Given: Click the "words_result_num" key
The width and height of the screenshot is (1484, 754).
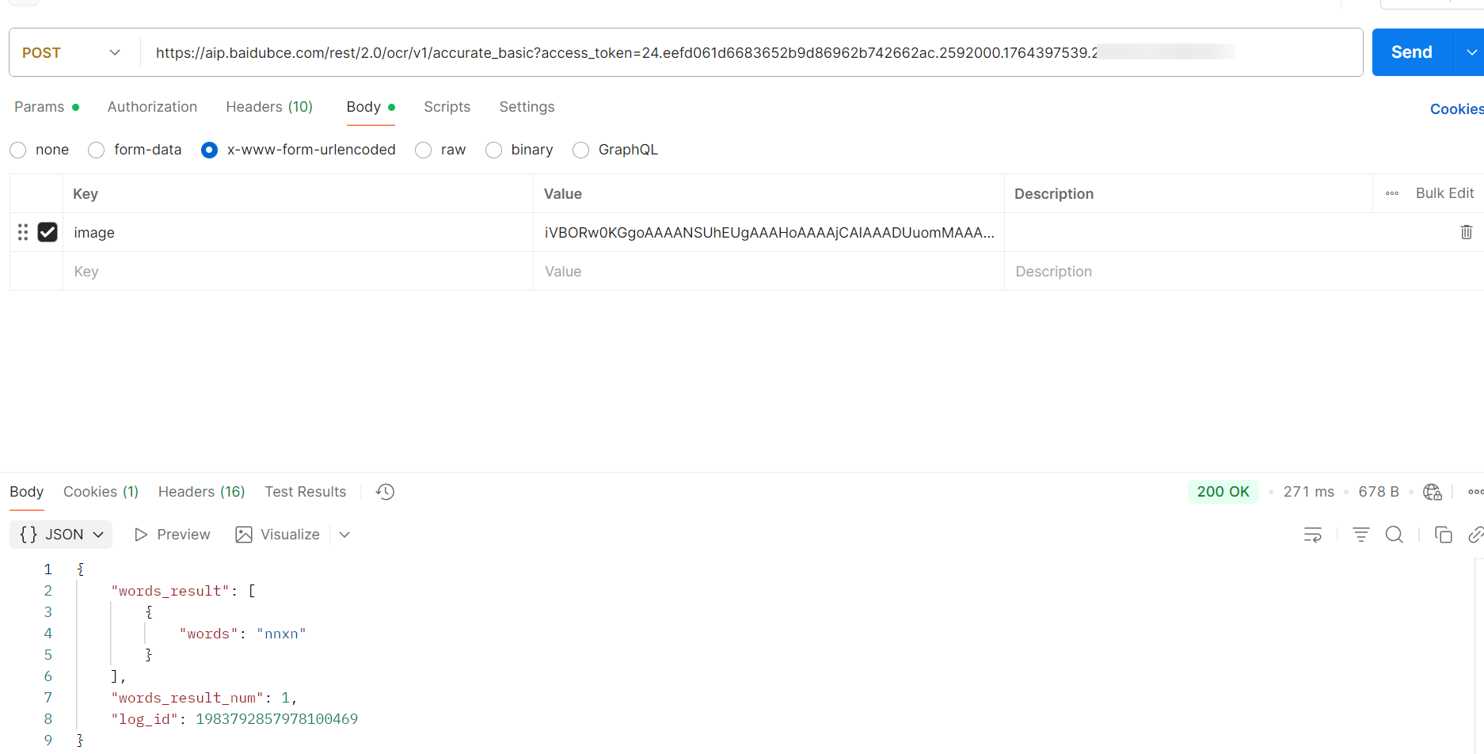Looking at the screenshot, I should tap(187, 698).
